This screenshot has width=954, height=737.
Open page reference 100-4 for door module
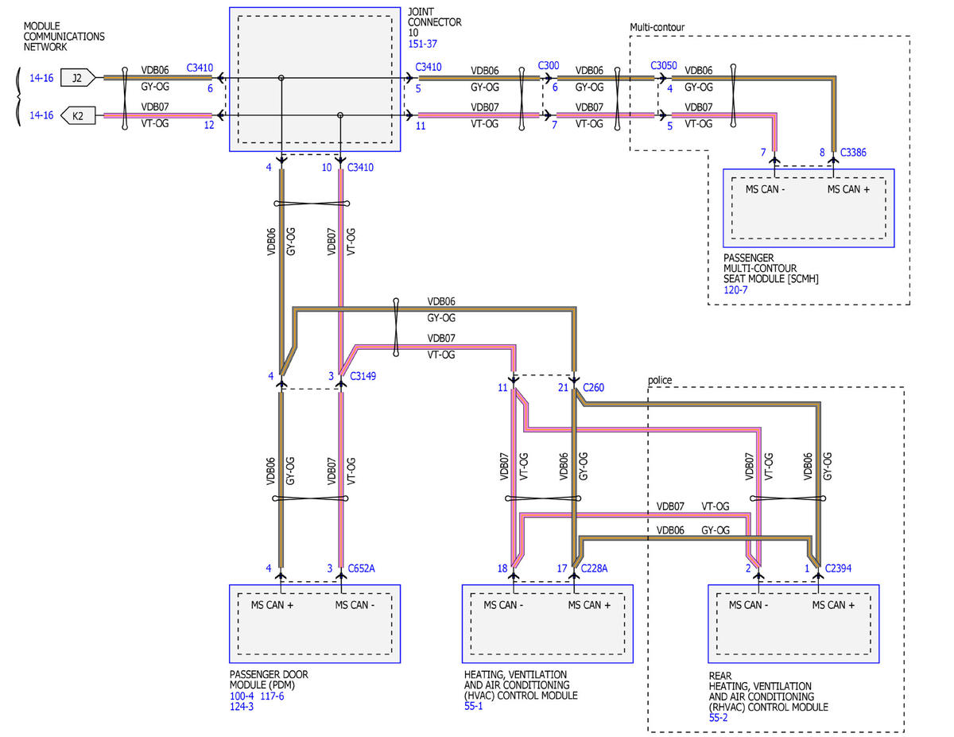[242, 696]
